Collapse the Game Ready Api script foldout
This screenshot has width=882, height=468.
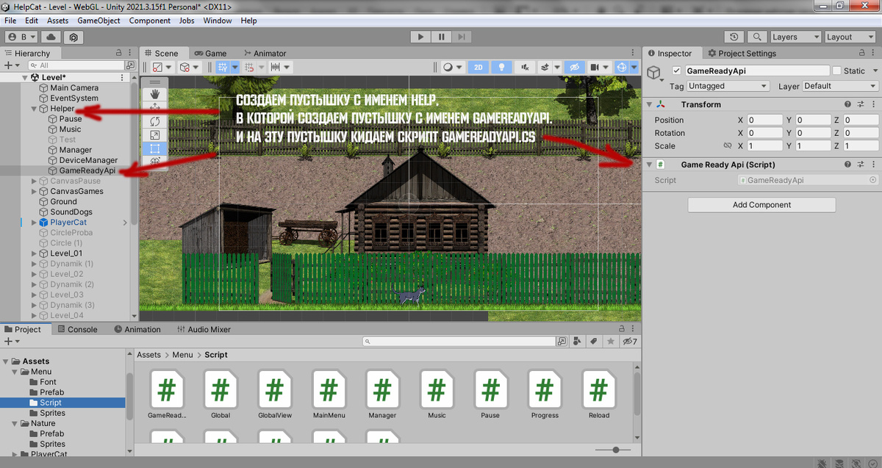point(650,165)
